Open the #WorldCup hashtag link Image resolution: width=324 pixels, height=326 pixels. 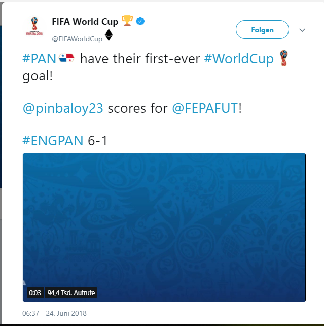coord(239,59)
